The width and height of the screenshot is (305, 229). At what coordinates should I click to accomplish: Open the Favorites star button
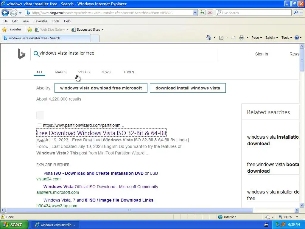click(x=12, y=30)
